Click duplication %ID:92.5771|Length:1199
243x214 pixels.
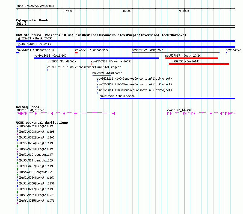coord(36,126)
